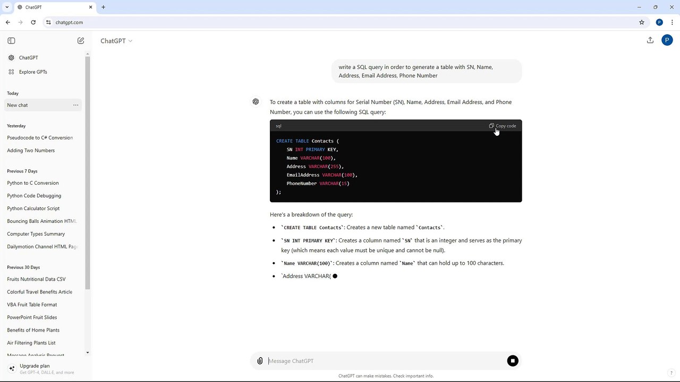Click the 'Previous 30 Days' section header

coord(23,267)
